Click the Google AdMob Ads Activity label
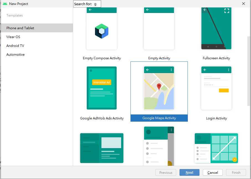 tap(102, 118)
